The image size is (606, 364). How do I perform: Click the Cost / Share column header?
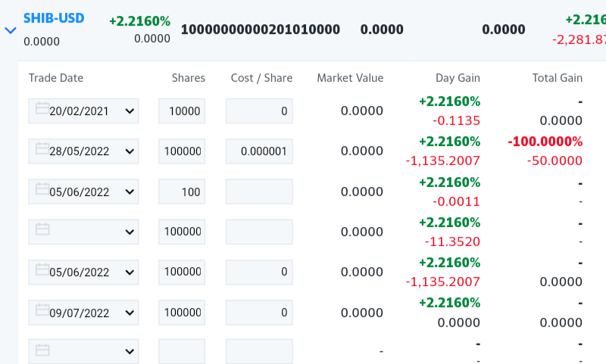pyautogui.click(x=261, y=78)
